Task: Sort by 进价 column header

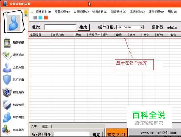Action: click(149, 35)
